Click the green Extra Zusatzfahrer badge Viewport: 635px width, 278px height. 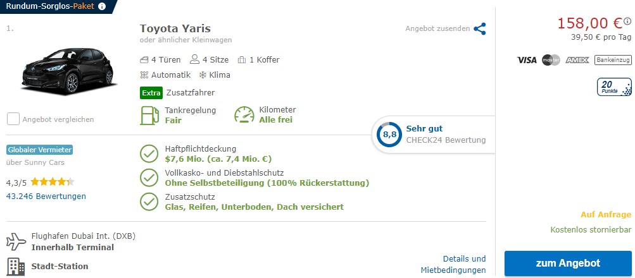(x=151, y=93)
